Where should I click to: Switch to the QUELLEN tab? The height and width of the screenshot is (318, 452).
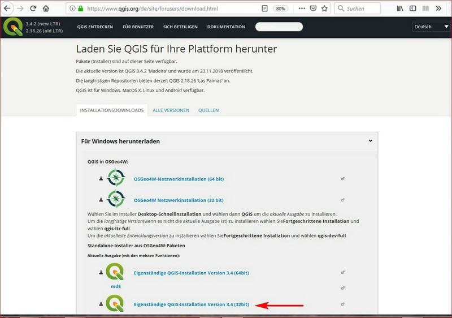[x=208, y=110]
